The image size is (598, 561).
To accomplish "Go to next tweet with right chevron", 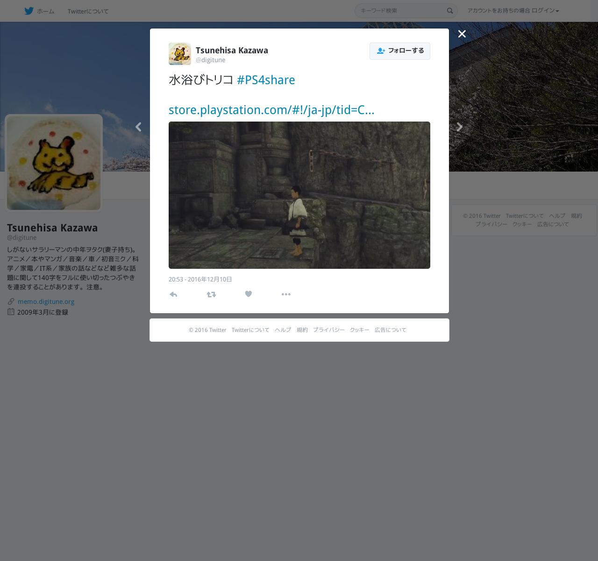I will click(x=460, y=127).
